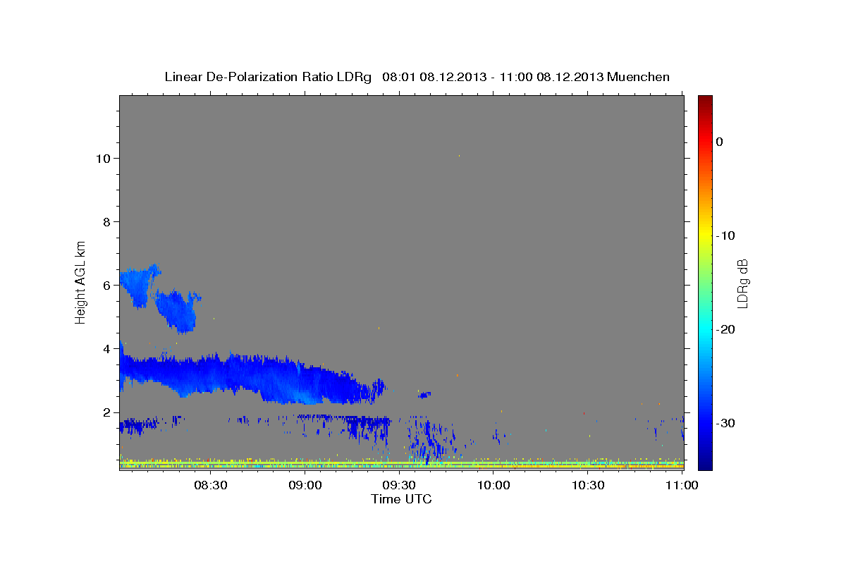Viewport: 846px width, 564px height.
Task: Click the large blue cloud layer near 3 km
Action: [247, 377]
